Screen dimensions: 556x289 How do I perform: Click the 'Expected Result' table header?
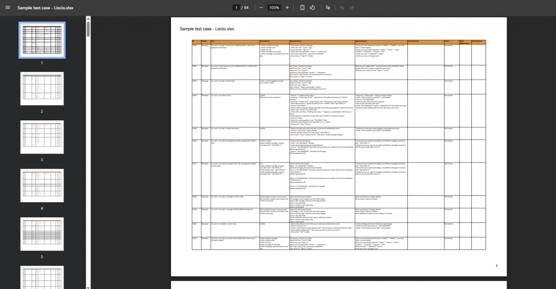click(381, 42)
